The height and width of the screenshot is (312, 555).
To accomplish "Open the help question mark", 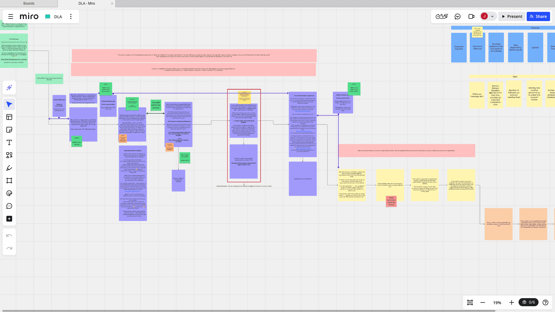I will [545, 302].
